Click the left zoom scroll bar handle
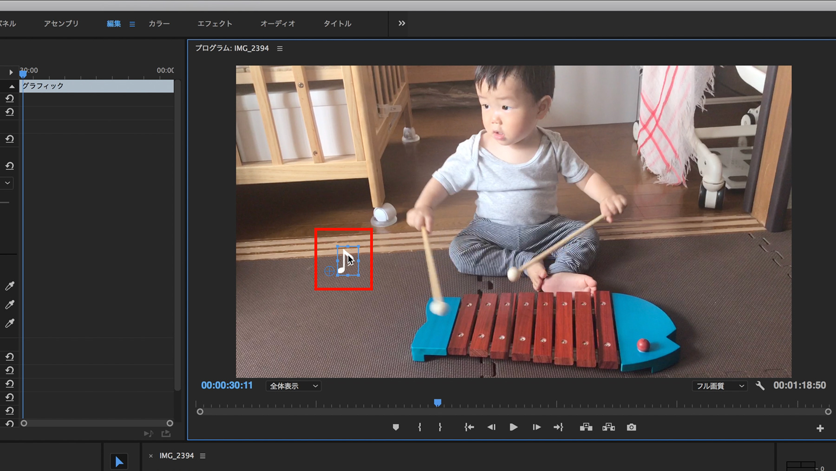Screen dimensions: 836x471 200,412
